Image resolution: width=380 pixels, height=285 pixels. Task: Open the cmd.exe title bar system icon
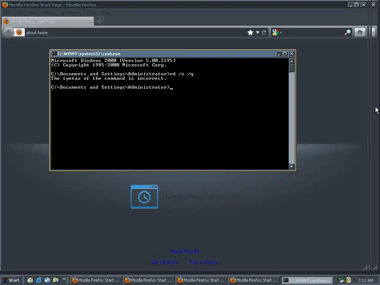click(x=54, y=53)
